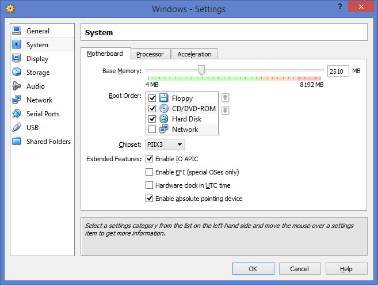This screenshot has width=378, height=285.
Task: Expand the Chipset PIIX3 dropdown
Action: pyautogui.click(x=165, y=145)
